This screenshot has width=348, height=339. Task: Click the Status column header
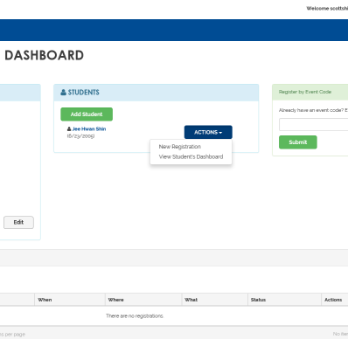click(258, 300)
